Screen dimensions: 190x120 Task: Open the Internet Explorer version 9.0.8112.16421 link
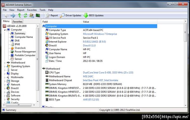point(94,42)
